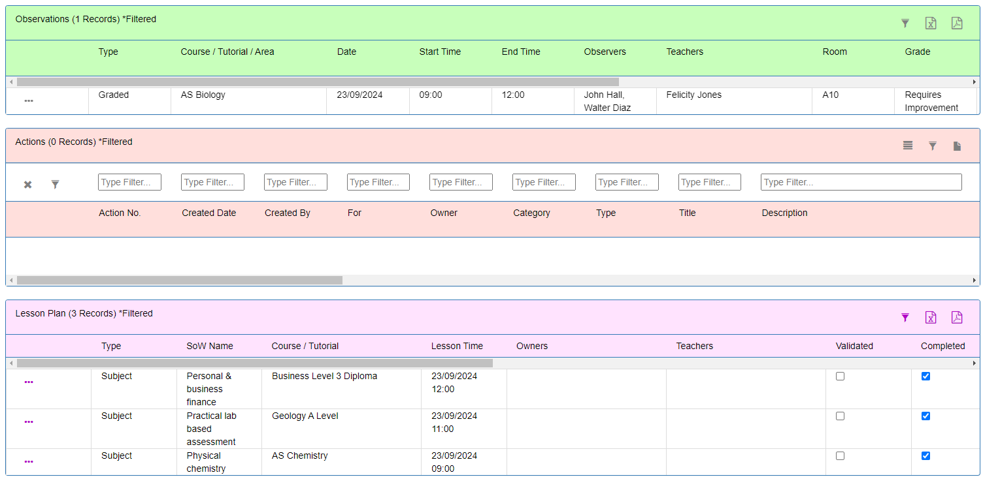Viewport: 983px width, 477px height.
Task: Tick Validated for Business Level 3 Diploma
Action: pos(840,377)
